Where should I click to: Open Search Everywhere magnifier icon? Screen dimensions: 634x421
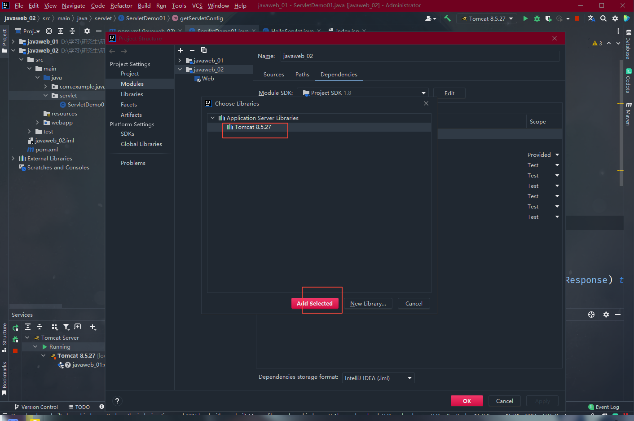click(603, 18)
